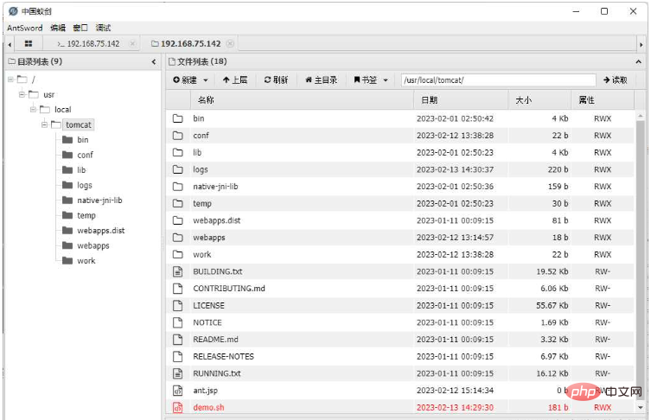Image resolution: width=651 pixels, height=420 pixels.
Task: Select webapps.dist in directory tree
Action: tap(101, 231)
